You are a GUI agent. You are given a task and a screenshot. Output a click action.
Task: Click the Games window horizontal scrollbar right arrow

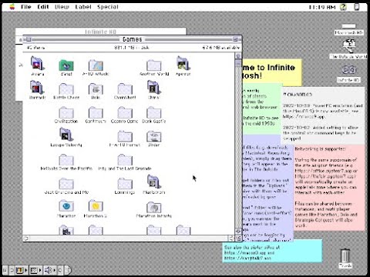coord(231,239)
